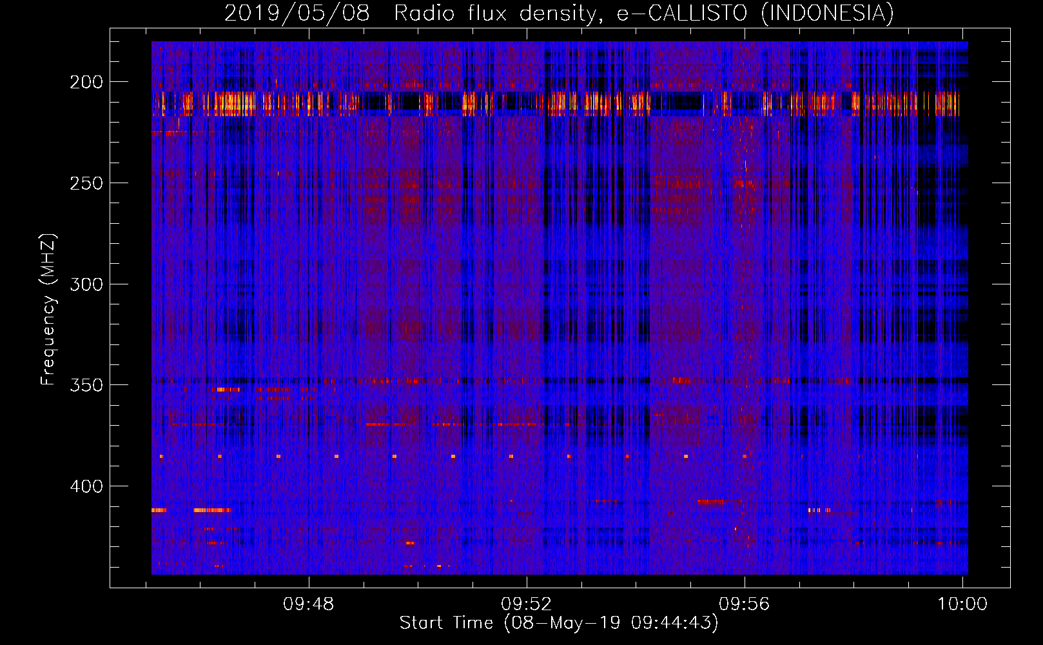This screenshot has height=645, width=1043.
Task: Click the 09:52 time tick label
Action: pyautogui.click(x=527, y=604)
